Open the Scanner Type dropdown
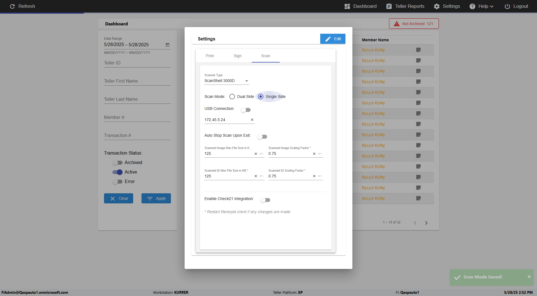 [x=227, y=81]
